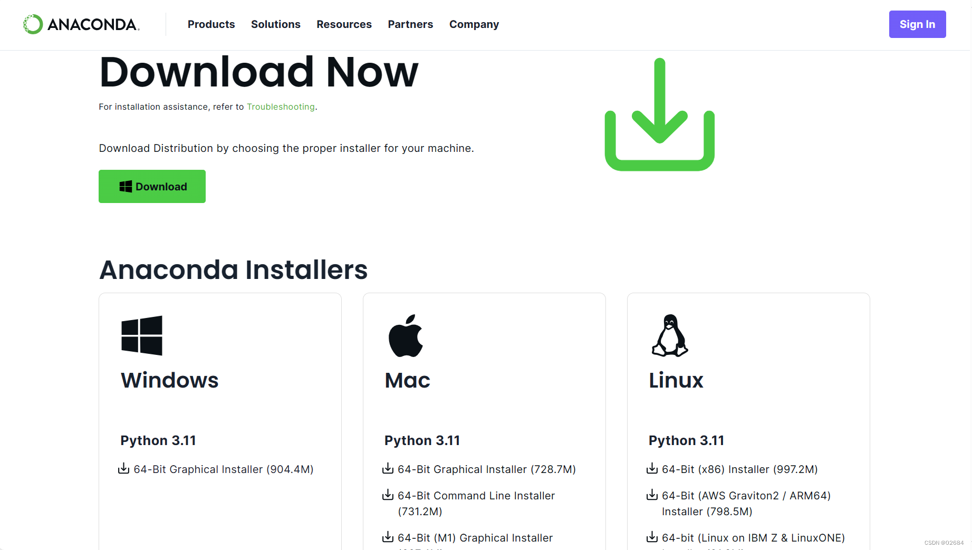
Task: Open the Partners menu
Action: pyautogui.click(x=410, y=24)
